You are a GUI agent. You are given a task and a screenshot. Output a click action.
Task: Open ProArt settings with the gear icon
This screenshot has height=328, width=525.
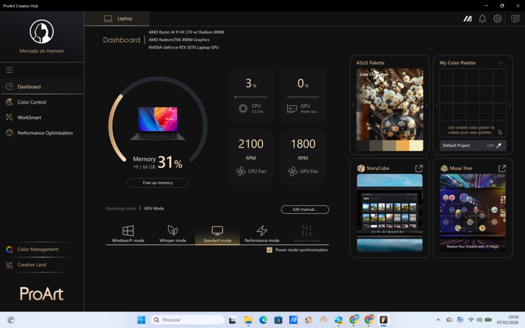[x=496, y=18]
